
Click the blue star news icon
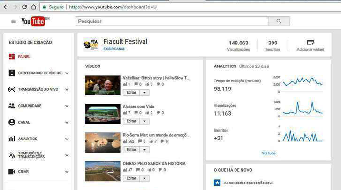point(217,183)
